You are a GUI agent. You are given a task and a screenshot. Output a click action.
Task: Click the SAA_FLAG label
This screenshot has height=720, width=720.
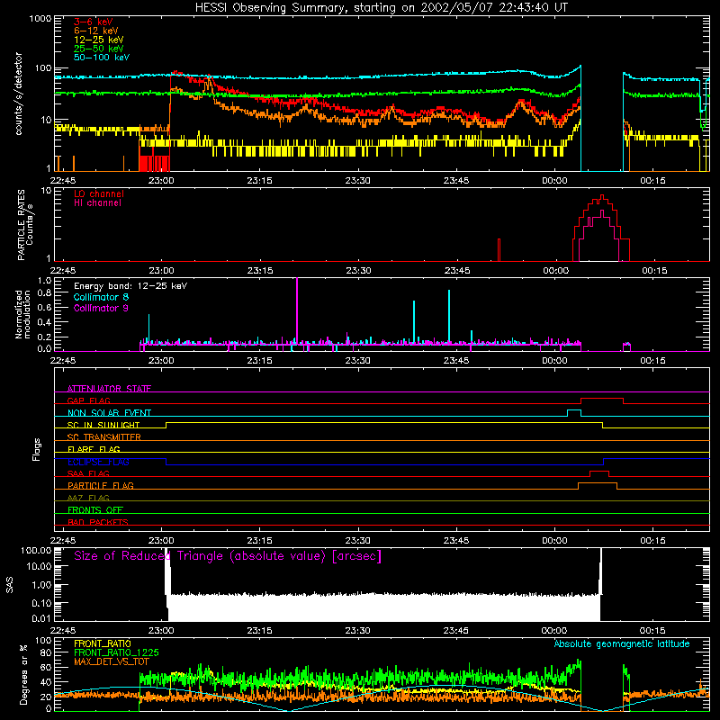(88, 473)
